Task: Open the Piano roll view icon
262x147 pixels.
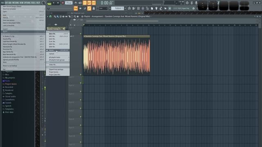Action: point(134,8)
